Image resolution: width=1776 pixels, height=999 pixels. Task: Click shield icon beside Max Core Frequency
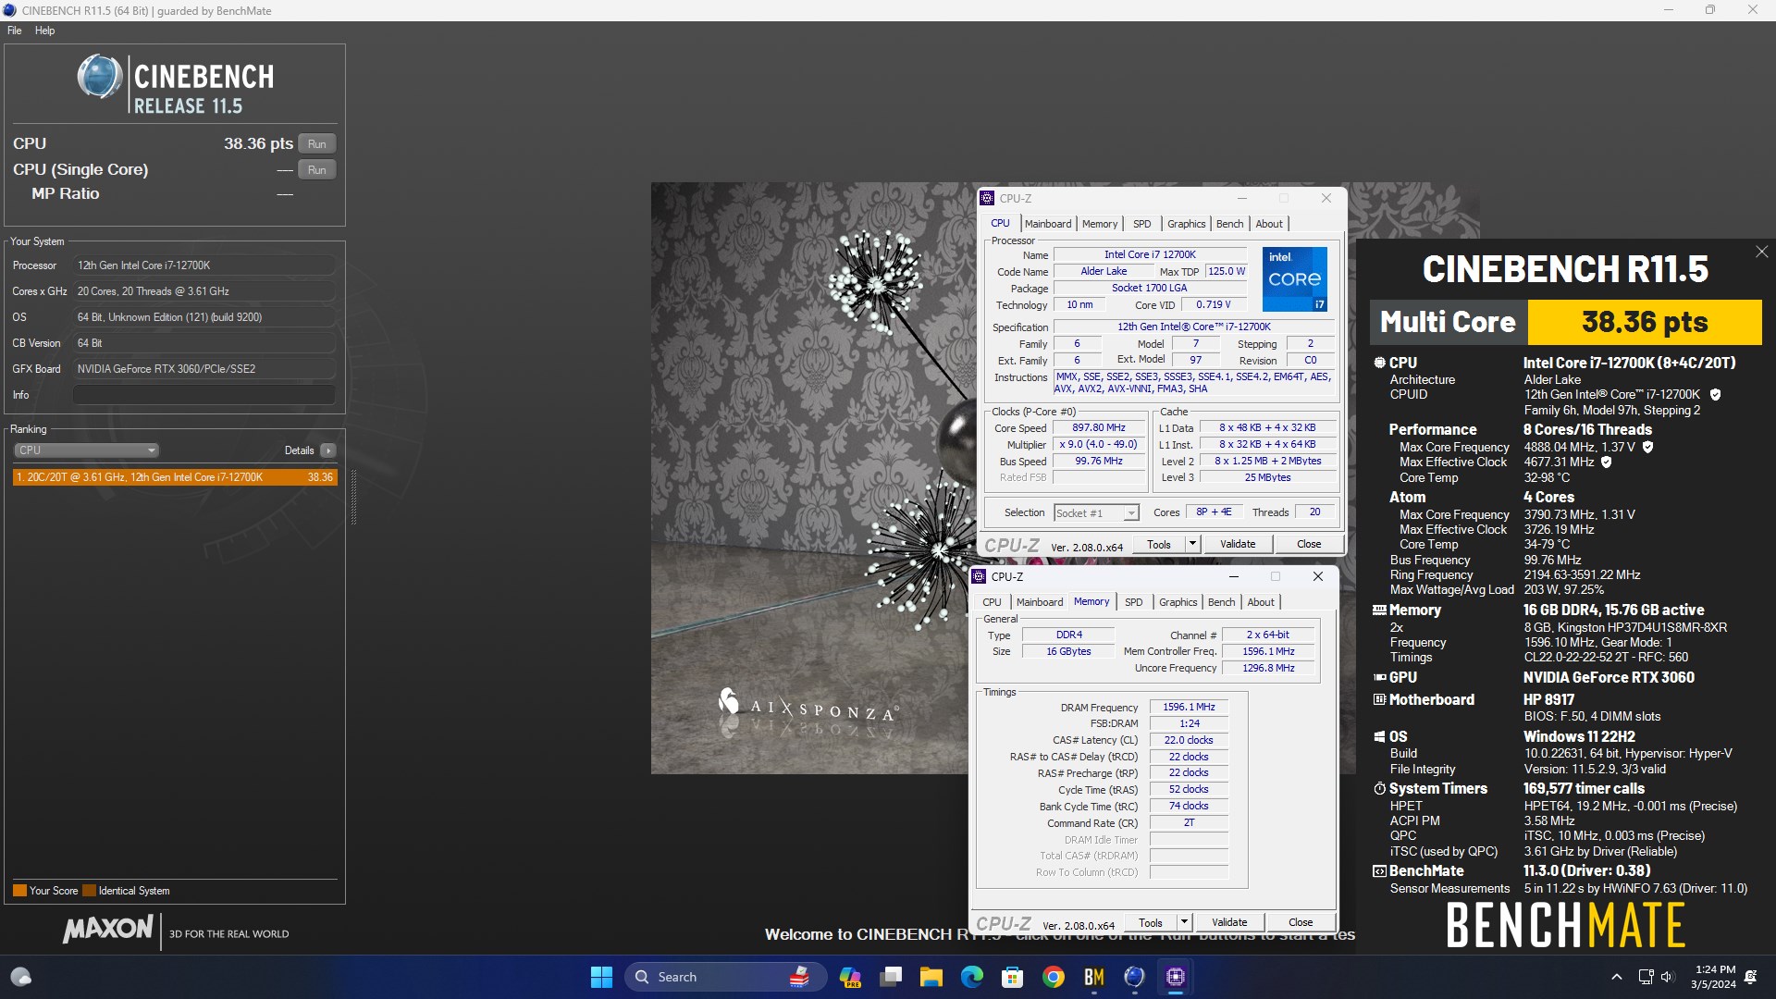1647,447
